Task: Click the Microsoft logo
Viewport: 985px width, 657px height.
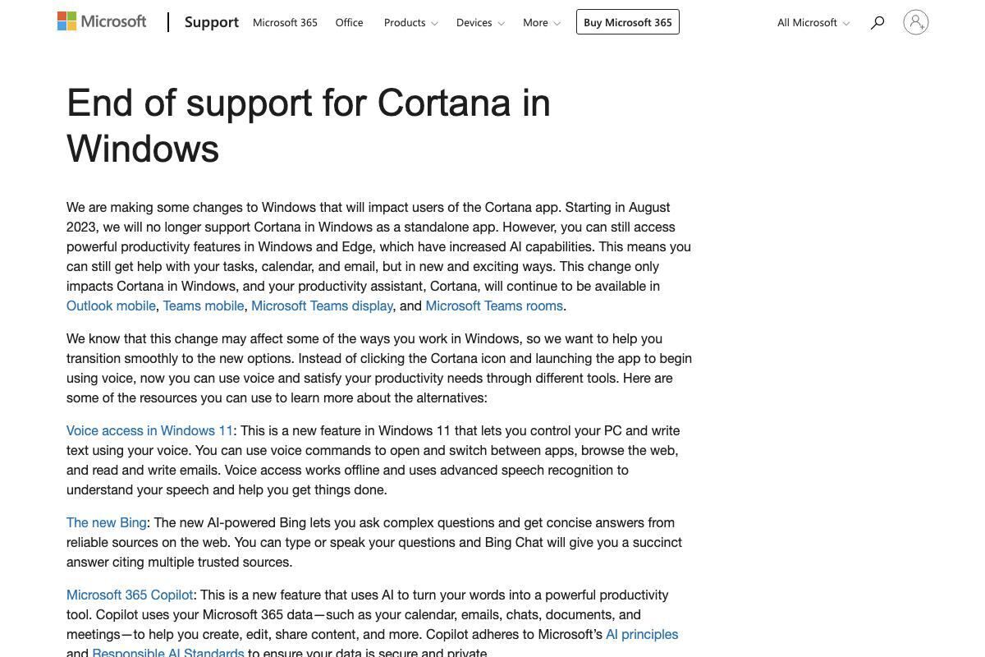Action: (101, 21)
